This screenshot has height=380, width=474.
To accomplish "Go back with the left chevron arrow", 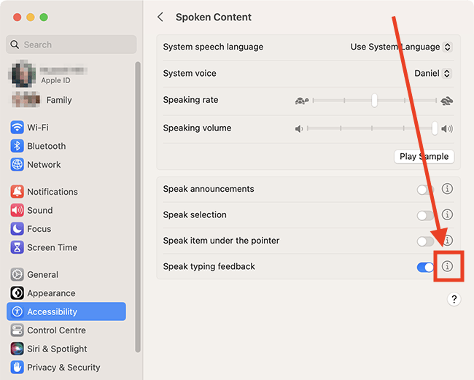I will click(x=160, y=18).
